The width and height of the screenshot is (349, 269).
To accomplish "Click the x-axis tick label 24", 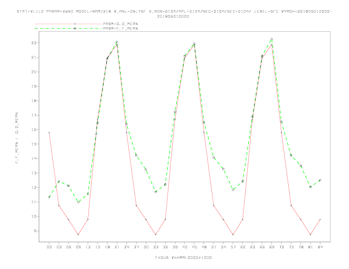I will click(x=126, y=247).
